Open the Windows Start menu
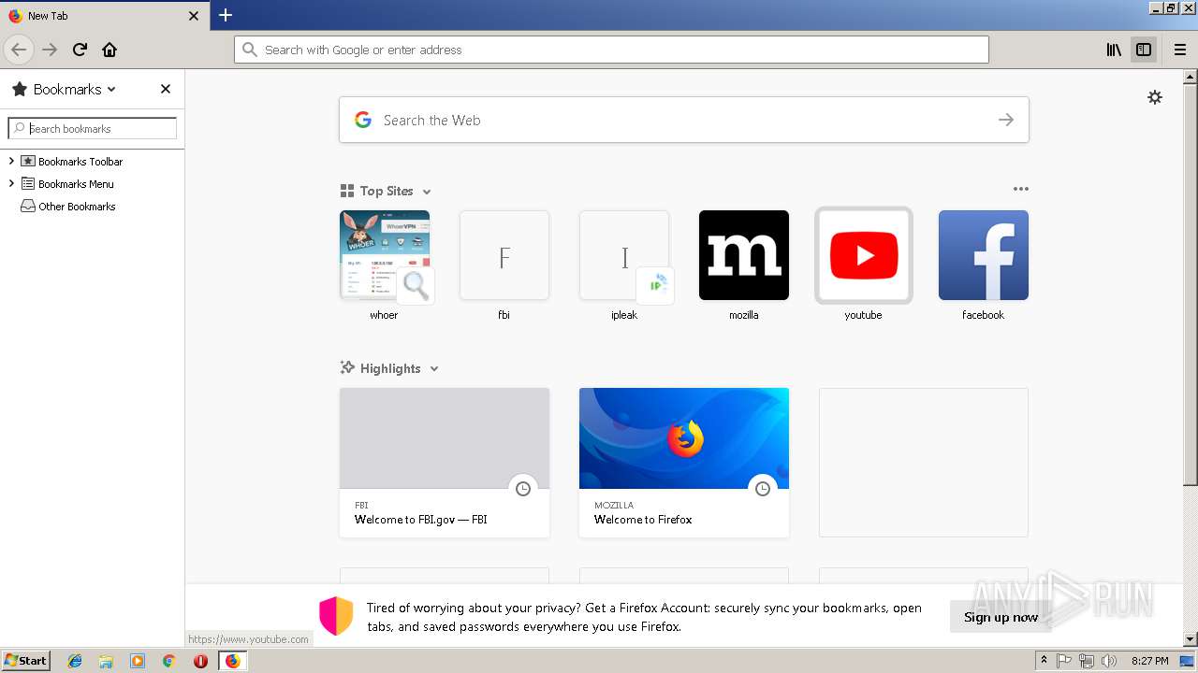Screen dimensions: 1198x673 pyautogui.click(x=25, y=660)
